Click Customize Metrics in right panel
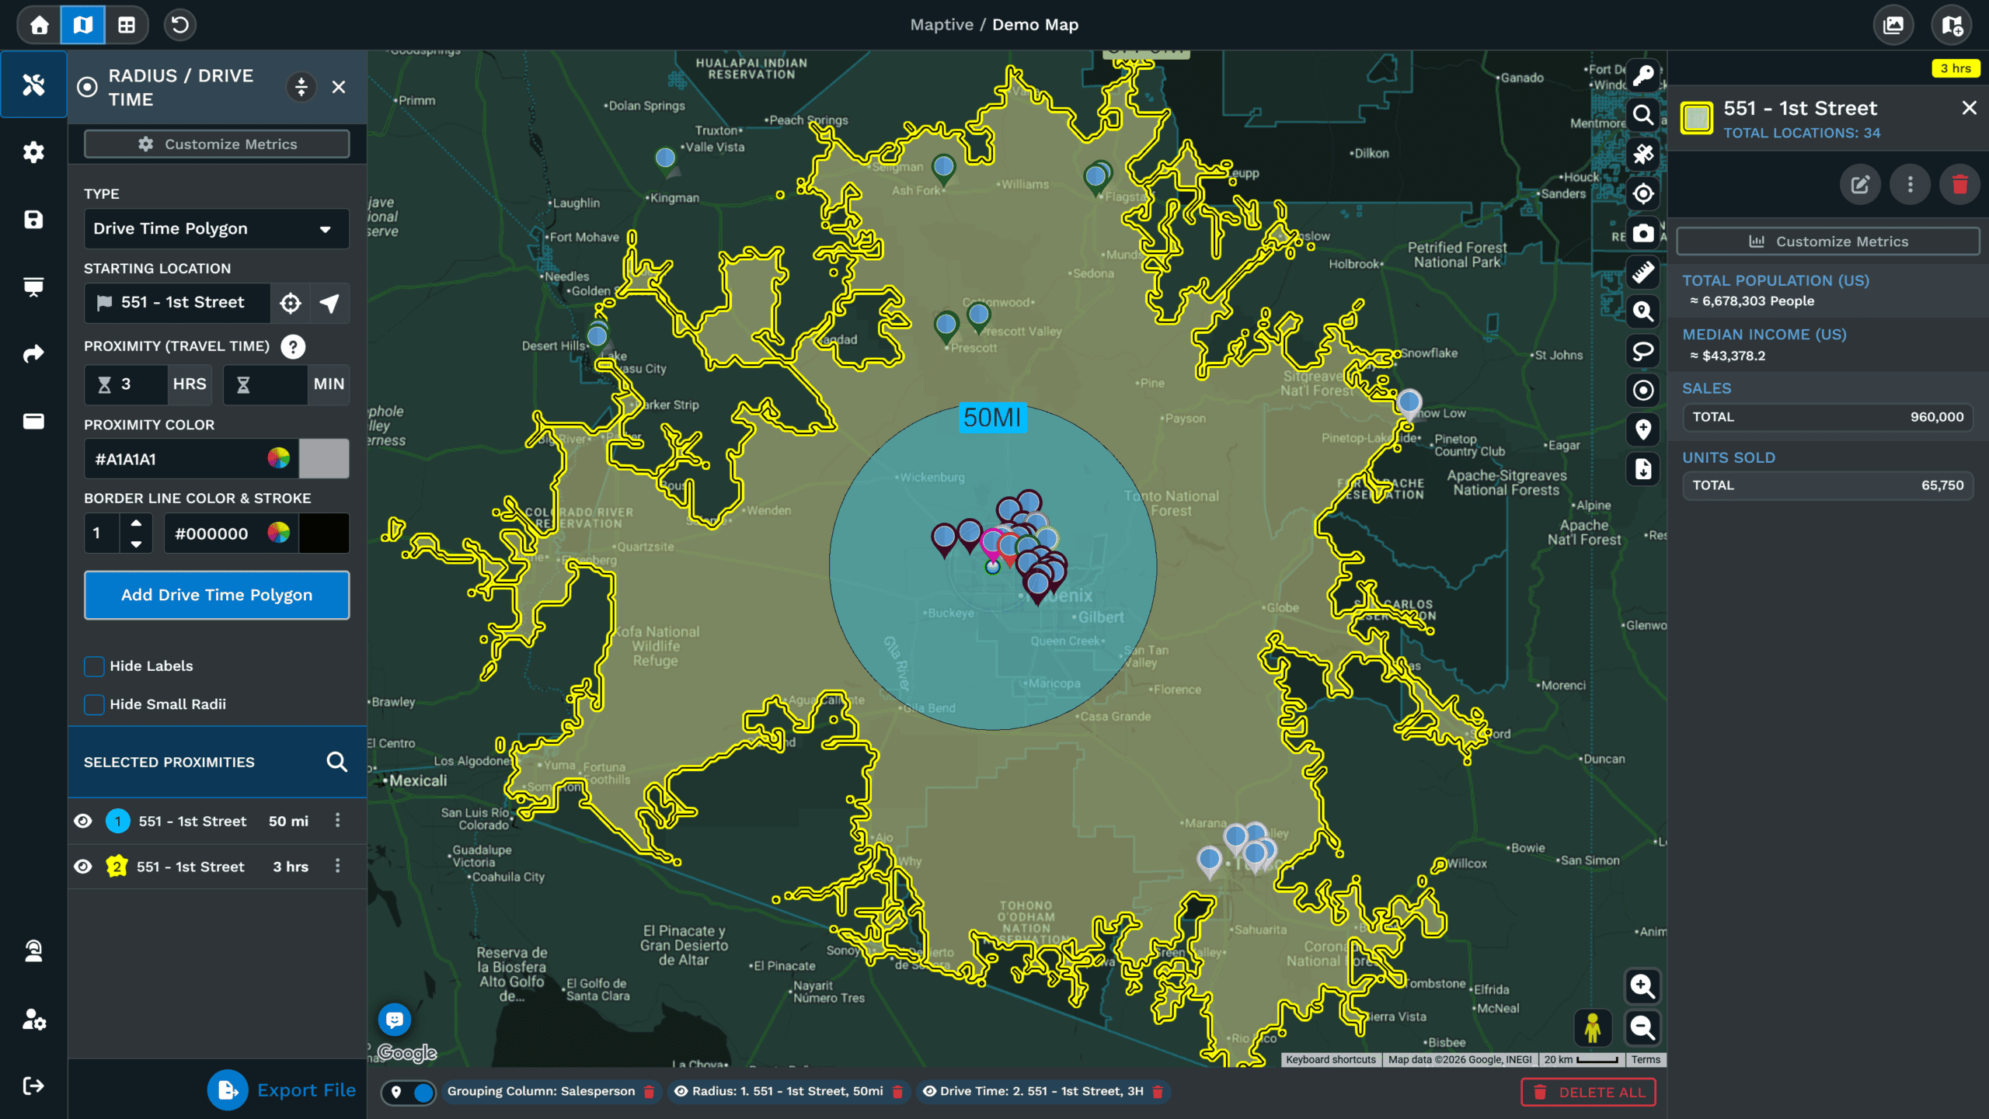The image size is (1989, 1119). click(x=1827, y=242)
